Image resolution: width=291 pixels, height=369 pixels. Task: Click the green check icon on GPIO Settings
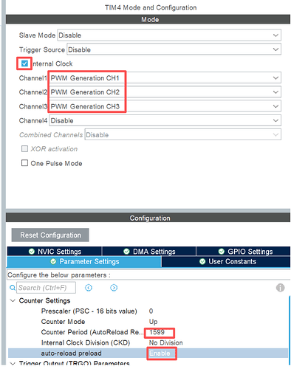pyautogui.click(x=222, y=252)
